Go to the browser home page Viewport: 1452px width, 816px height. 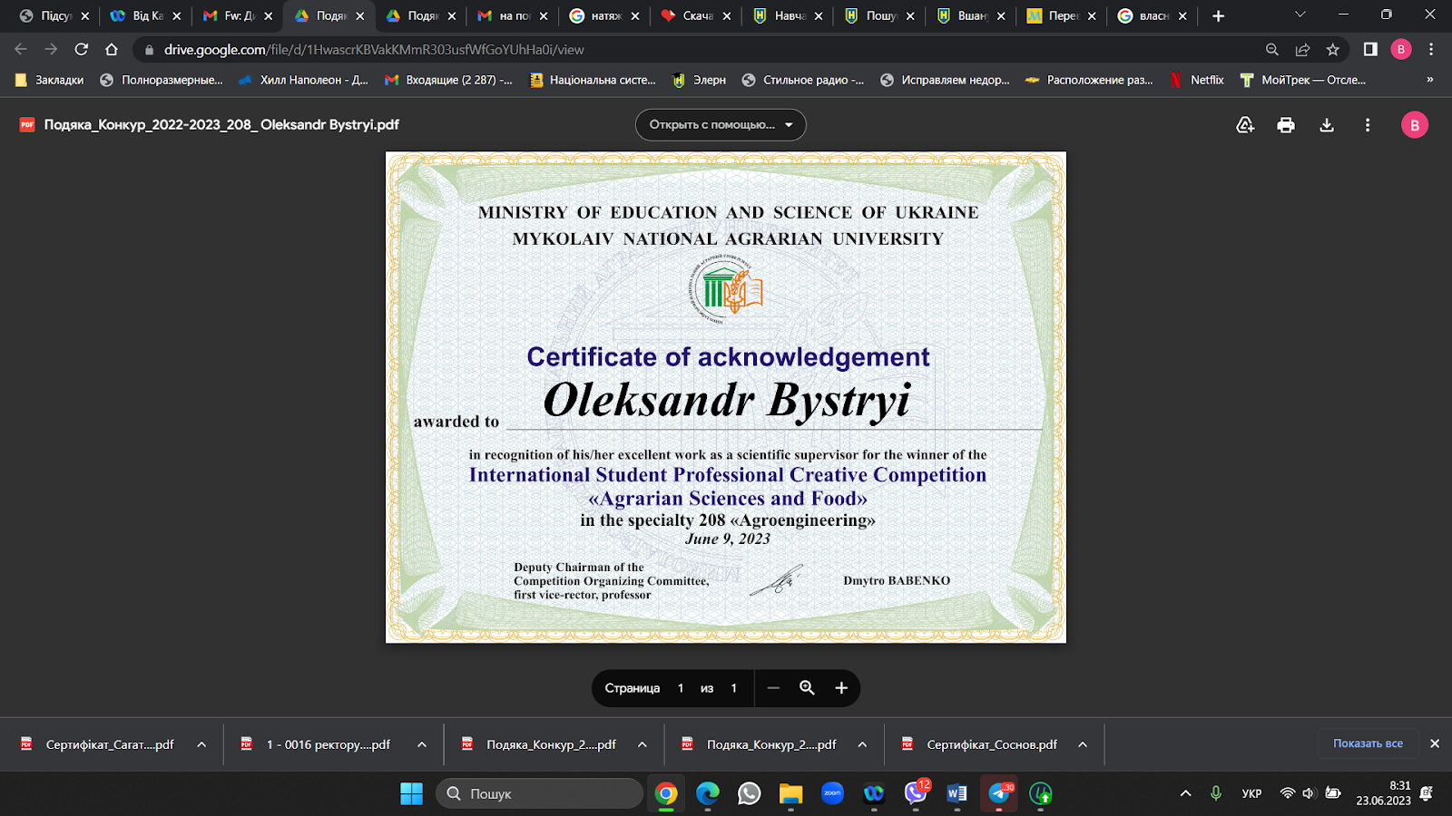click(x=112, y=50)
